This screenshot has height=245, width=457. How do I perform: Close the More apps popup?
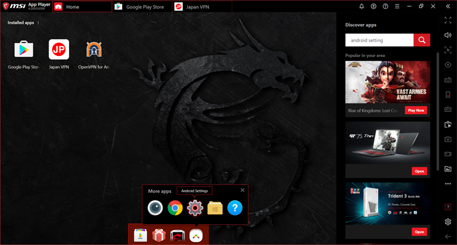tap(242, 190)
